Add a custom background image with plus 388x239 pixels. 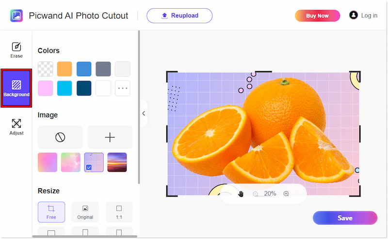[110, 137]
